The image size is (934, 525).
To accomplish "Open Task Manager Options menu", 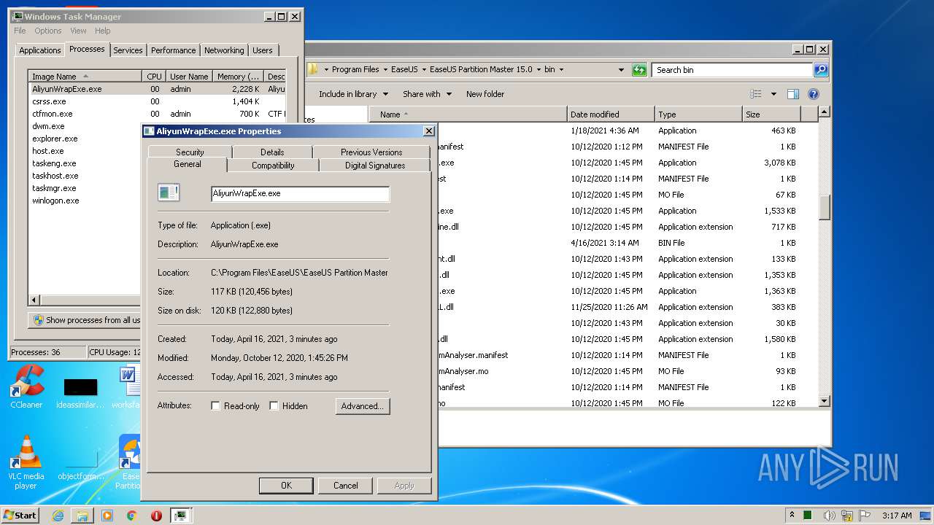I will pyautogui.click(x=48, y=31).
